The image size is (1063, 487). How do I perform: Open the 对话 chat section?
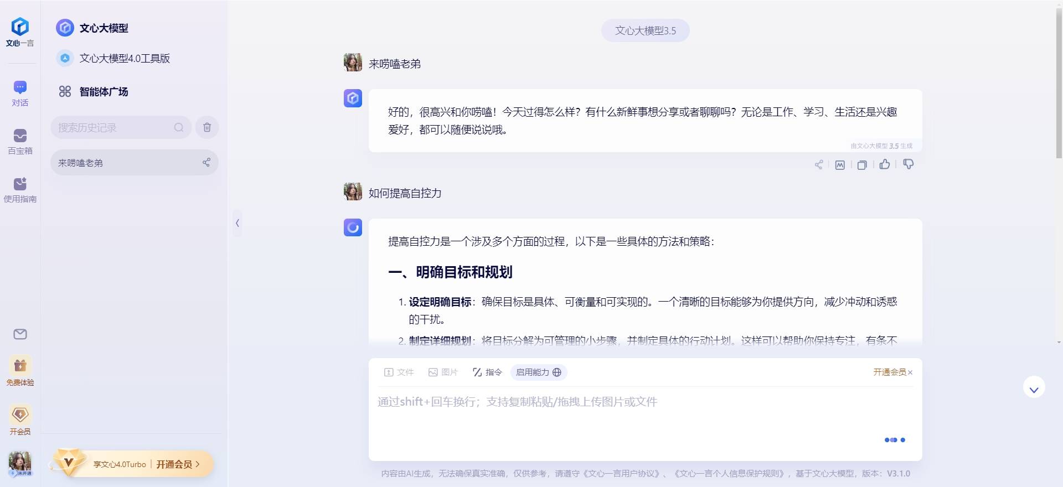click(20, 93)
